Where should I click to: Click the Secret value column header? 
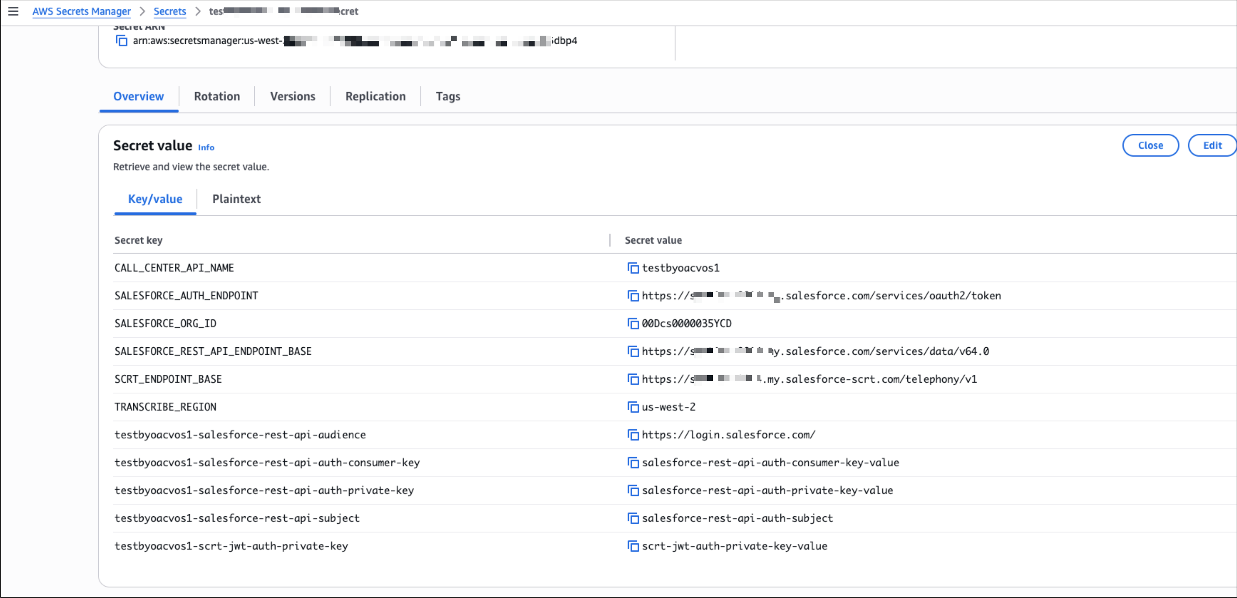click(653, 240)
